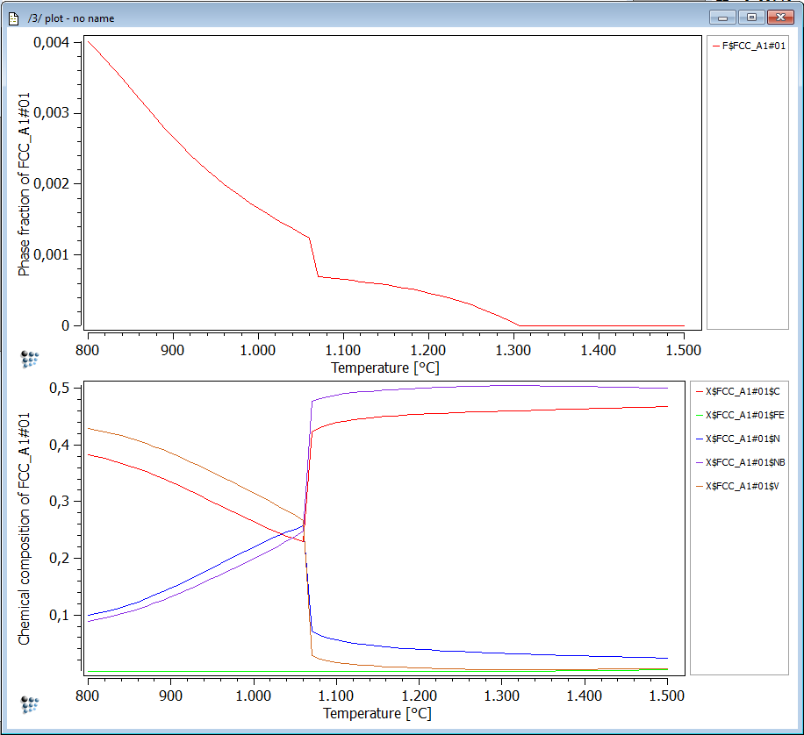This screenshot has height=735, width=804.
Task: Select the X$FCC_A1#01$C legend entry
Action: pos(740,391)
